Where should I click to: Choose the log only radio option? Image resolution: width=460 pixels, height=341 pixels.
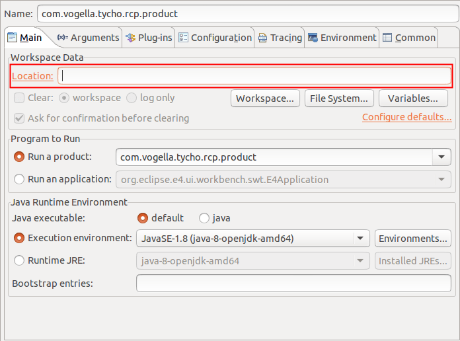coord(132,98)
